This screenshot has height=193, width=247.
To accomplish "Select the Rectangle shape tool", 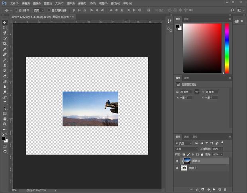I will coord(5,113).
